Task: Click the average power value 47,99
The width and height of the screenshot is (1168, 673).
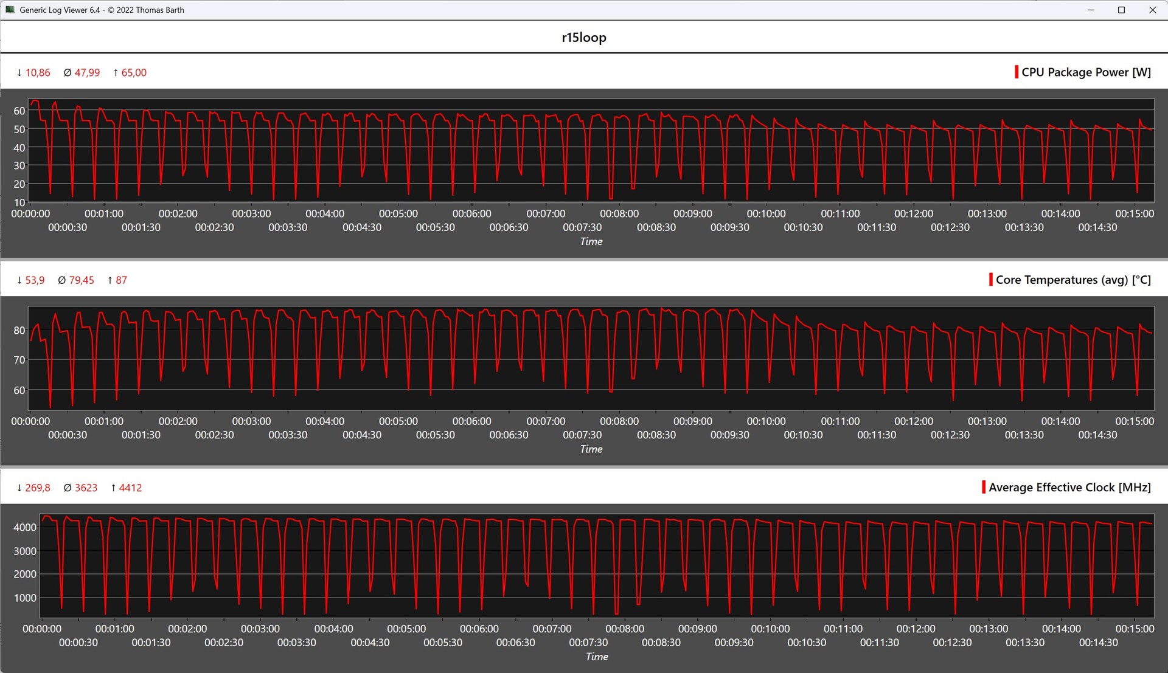Action: tap(87, 73)
